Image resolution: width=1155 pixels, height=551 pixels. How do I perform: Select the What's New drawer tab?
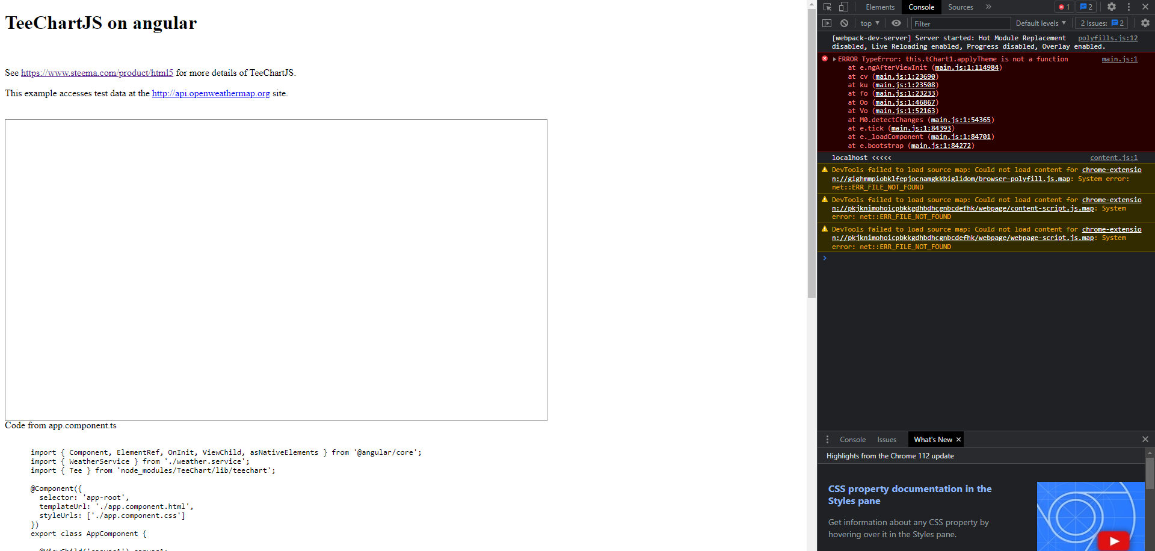[x=933, y=440]
